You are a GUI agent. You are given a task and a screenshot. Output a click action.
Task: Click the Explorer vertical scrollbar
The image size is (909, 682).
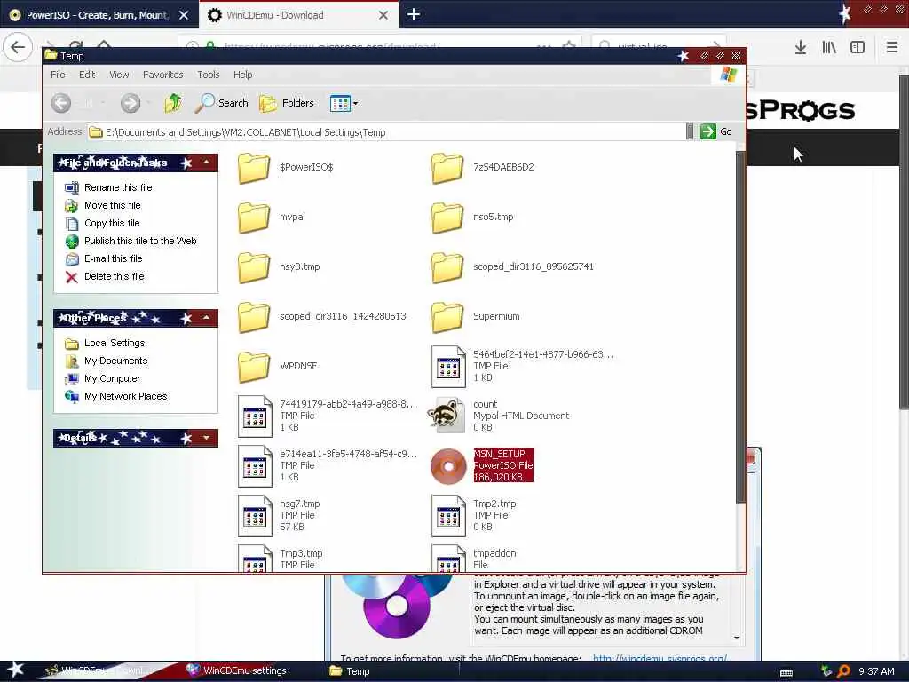click(x=740, y=328)
